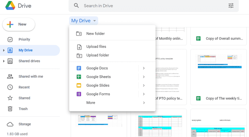
Task: Click the Upload files icon
Action: [79, 47]
